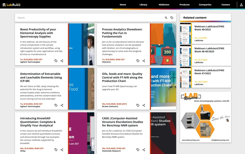
Task: Click Agilent Technologies under Extractable and Leachable card
Action: tap(30, 107)
